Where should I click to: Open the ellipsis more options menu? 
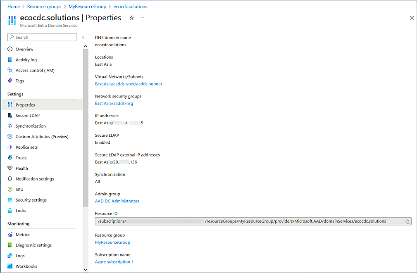click(x=142, y=18)
